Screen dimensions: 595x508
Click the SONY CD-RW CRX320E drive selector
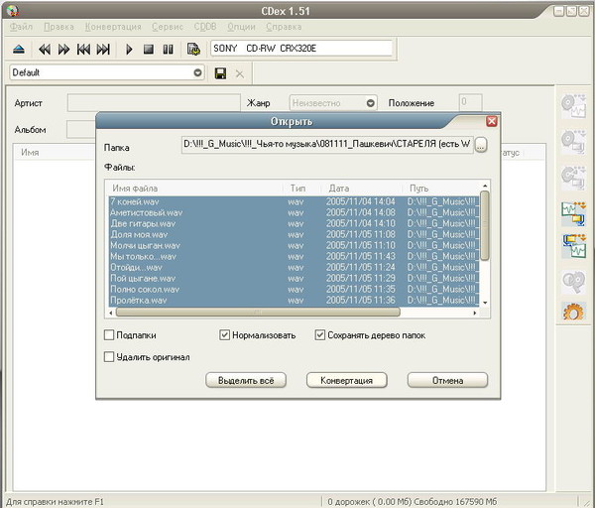tap(301, 49)
